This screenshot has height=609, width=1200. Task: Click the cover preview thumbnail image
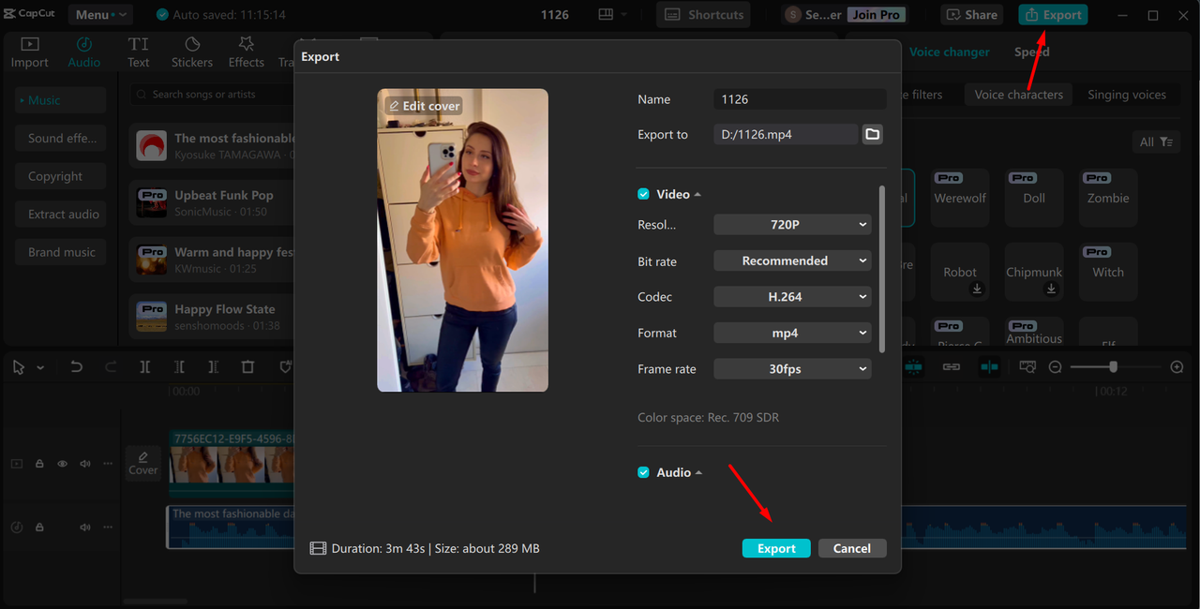[x=462, y=240]
